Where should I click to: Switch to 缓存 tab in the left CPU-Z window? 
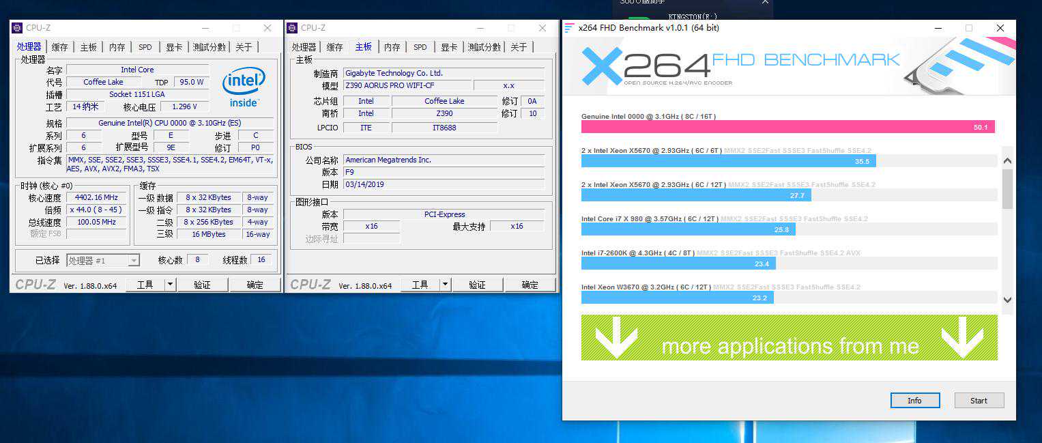coord(60,47)
